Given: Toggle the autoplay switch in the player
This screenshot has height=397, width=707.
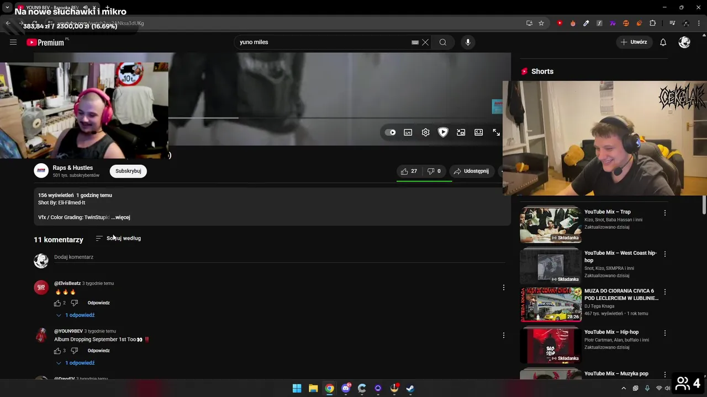Looking at the screenshot, I should (x=391, y=132).
